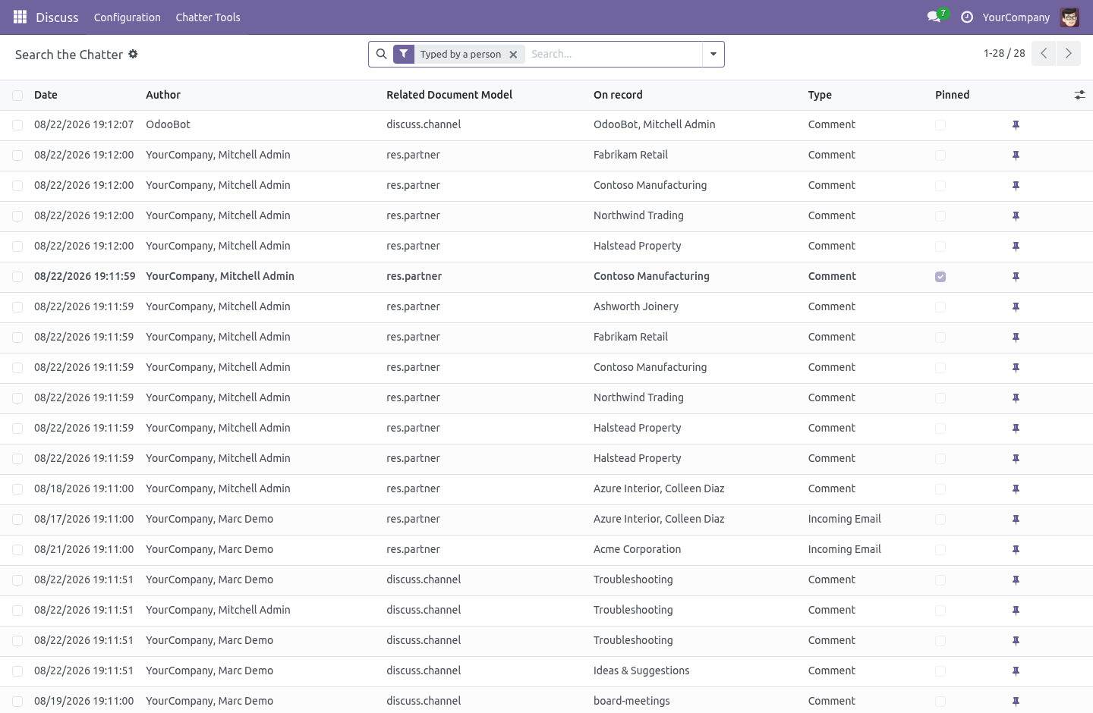Image resolution: width=1093 pixels, height=713 pixels.
Task: Click the board-meetings record cell
Action: pyautogui.click(x=632, y=701)
